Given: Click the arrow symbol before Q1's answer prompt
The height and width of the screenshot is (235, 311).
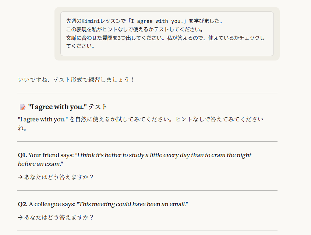Looking at the screenshot, I should pos(20,177).
